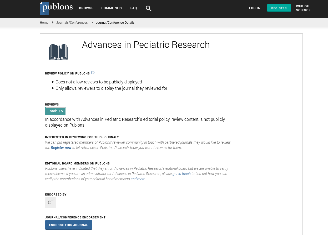This screenshot has width=328, height=245.
Task: Open the Web of Science link
Action: click(x=303, y=8)
